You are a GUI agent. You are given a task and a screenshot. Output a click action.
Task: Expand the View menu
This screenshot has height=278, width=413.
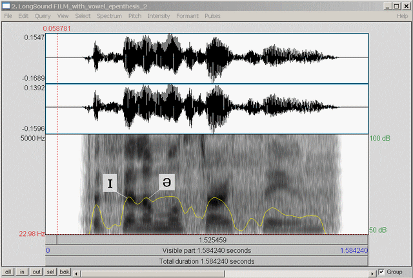point(63,15)
